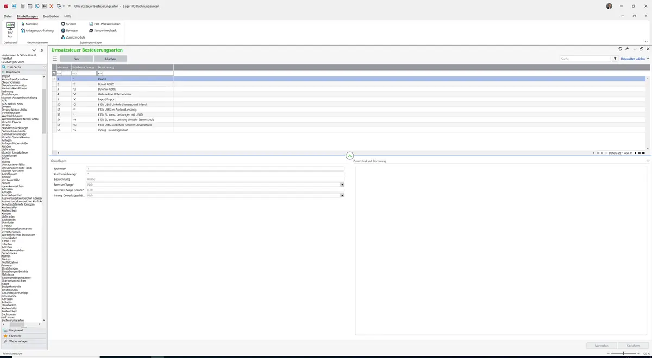Open the Hilfe menu

[68, 16]
